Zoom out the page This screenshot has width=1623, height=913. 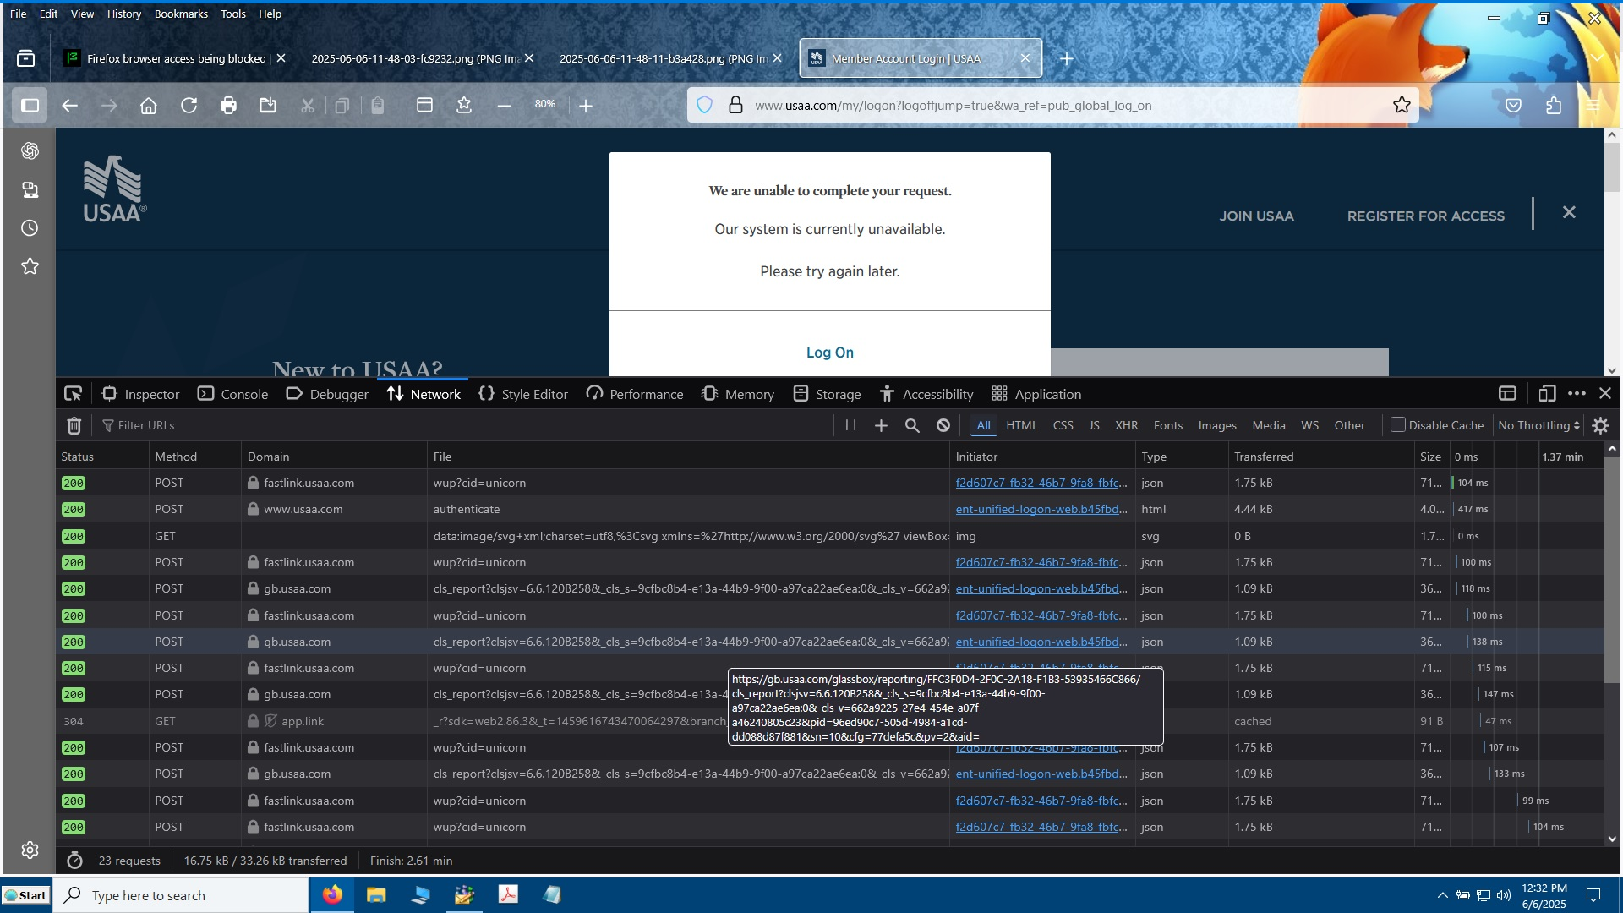504,105
